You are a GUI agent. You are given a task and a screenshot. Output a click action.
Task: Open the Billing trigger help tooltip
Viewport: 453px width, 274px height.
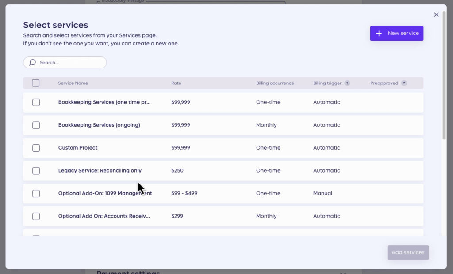pos(348,83)
